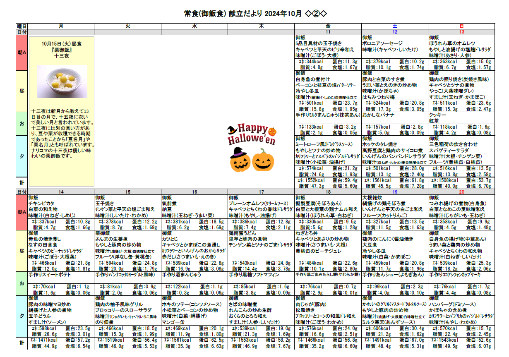Image resolution: width=509 pixels, height=357 pixels.
Task: Click the 手作りスイートポテト snack entry
Action: (x=50, y=274)
